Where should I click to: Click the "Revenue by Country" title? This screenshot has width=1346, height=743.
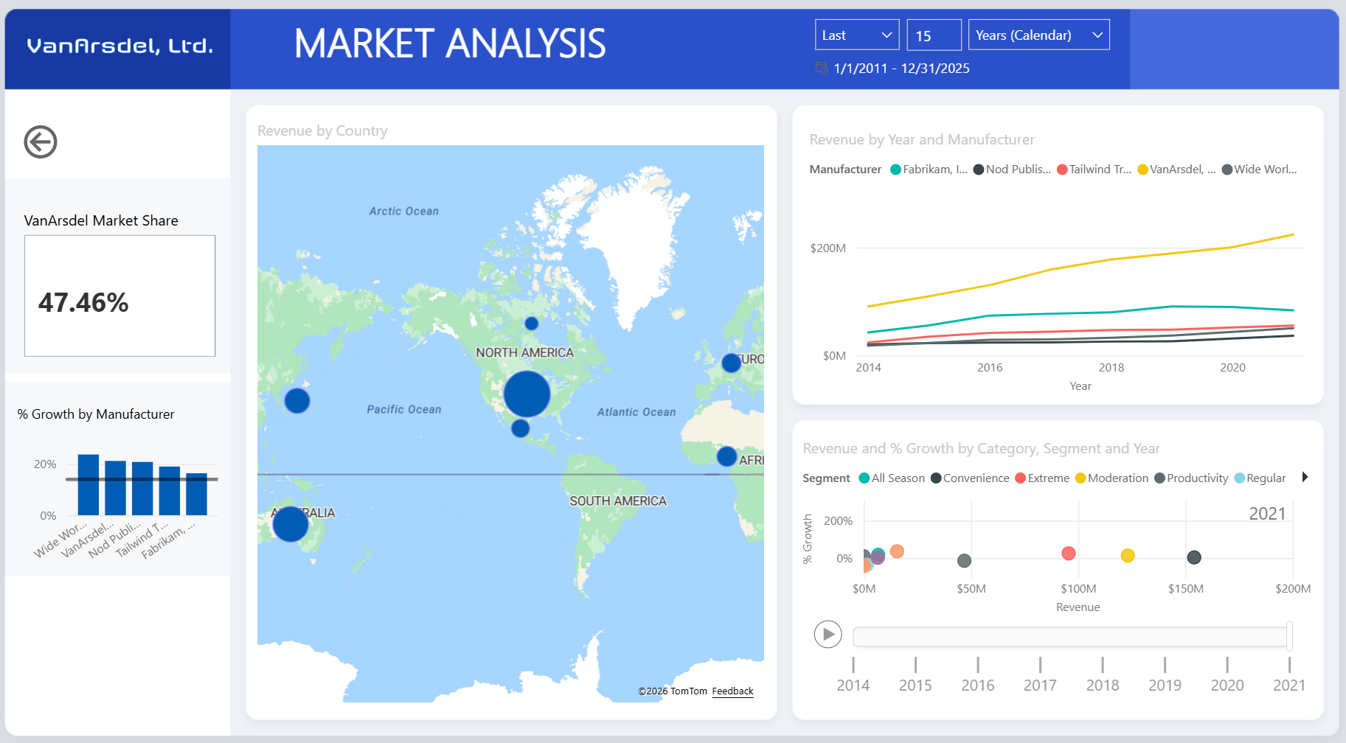pos(322,130)
